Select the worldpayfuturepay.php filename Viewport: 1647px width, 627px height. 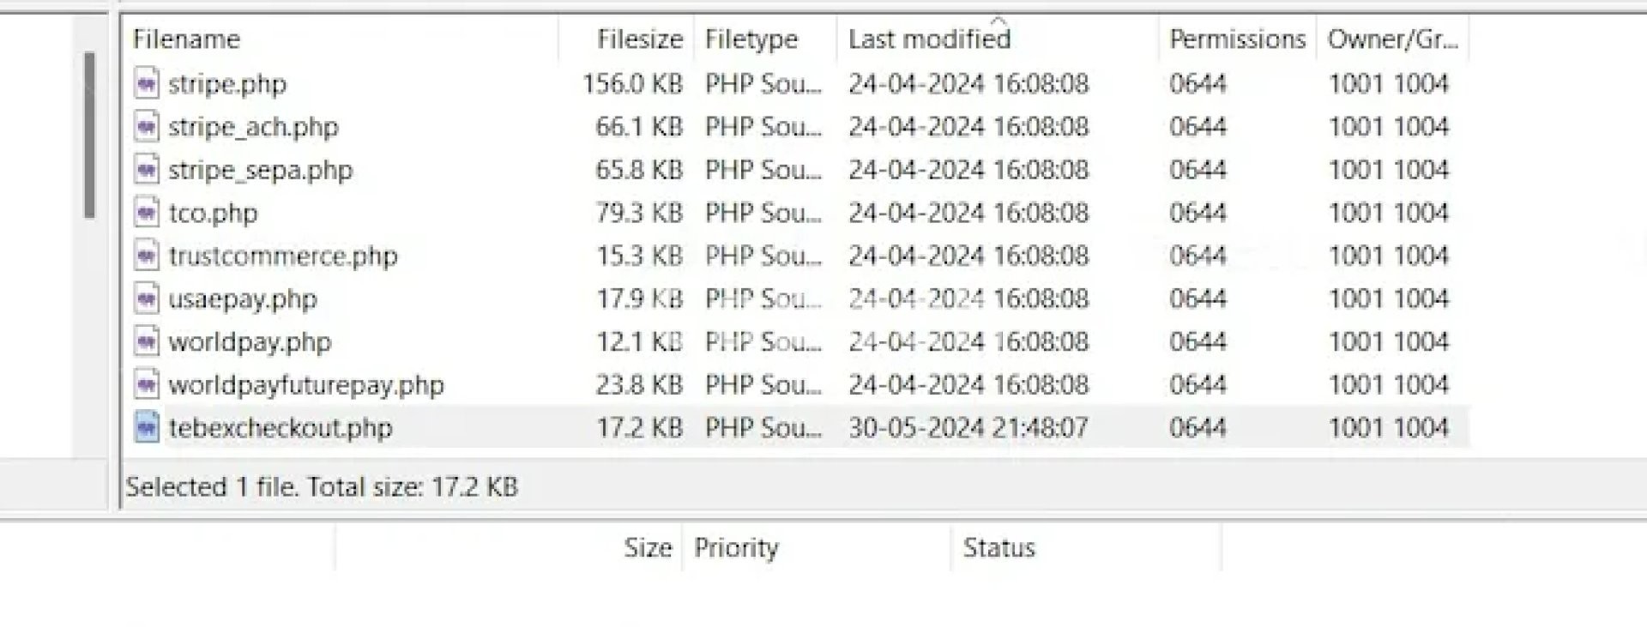point(306,384)
